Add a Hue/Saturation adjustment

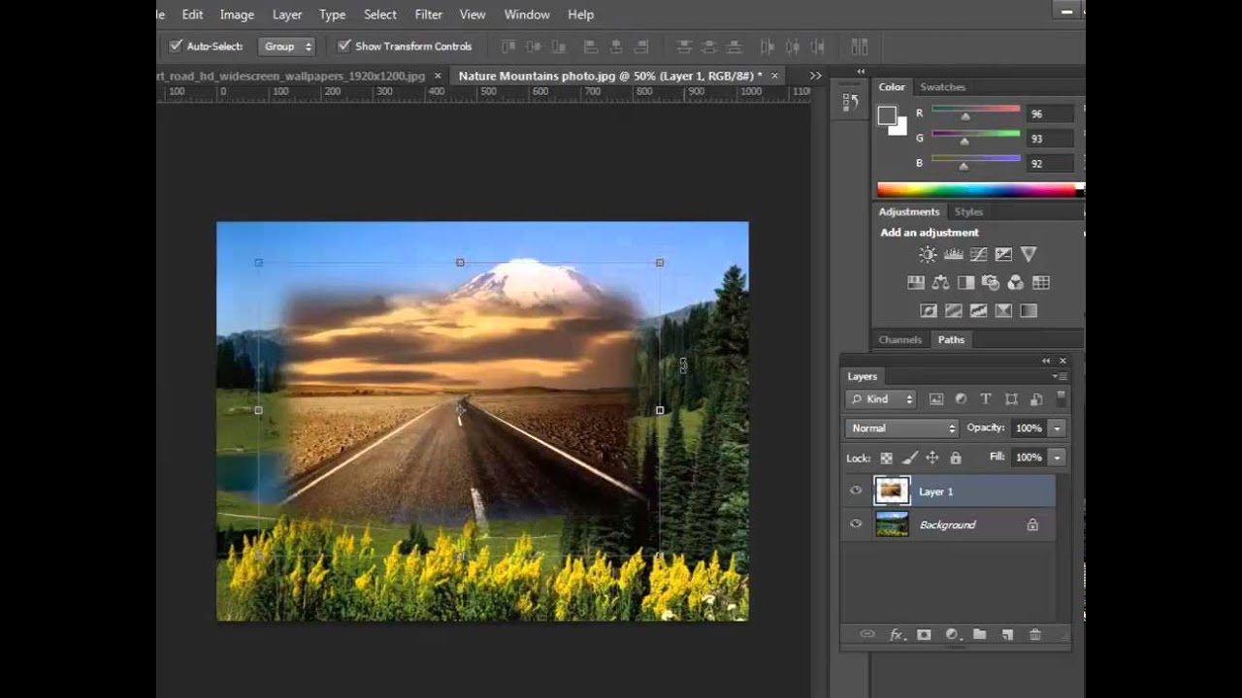(915, 282)
